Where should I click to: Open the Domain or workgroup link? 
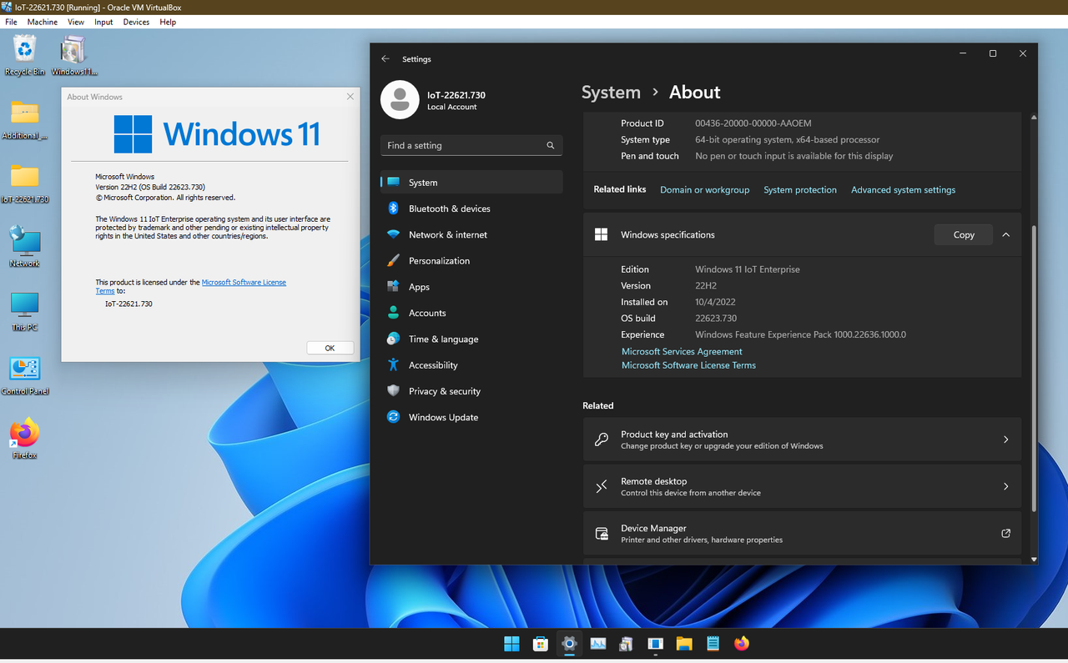705,190
